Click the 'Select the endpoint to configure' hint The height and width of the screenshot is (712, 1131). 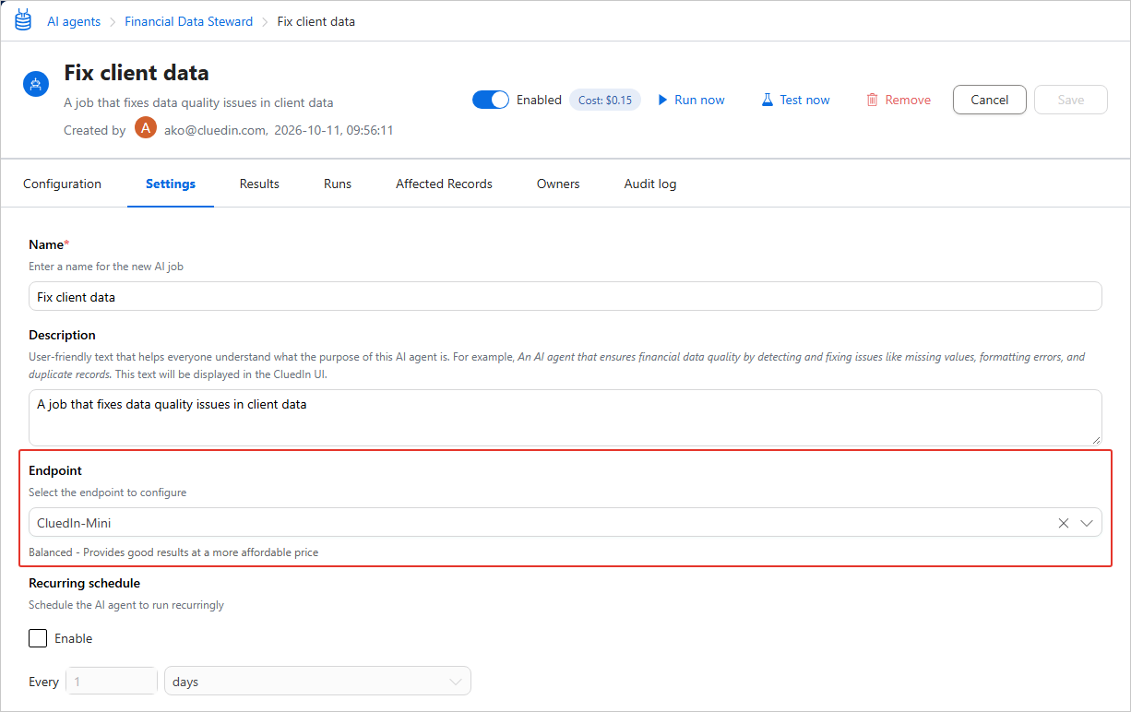coord(107,492)
